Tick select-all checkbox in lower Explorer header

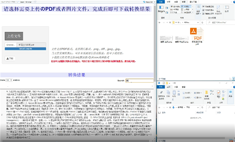(159, 112)
